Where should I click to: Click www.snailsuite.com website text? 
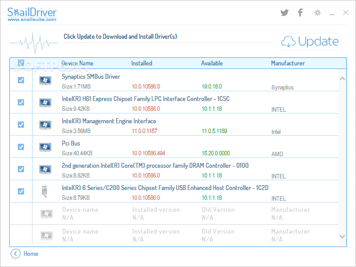pos(32,20)
